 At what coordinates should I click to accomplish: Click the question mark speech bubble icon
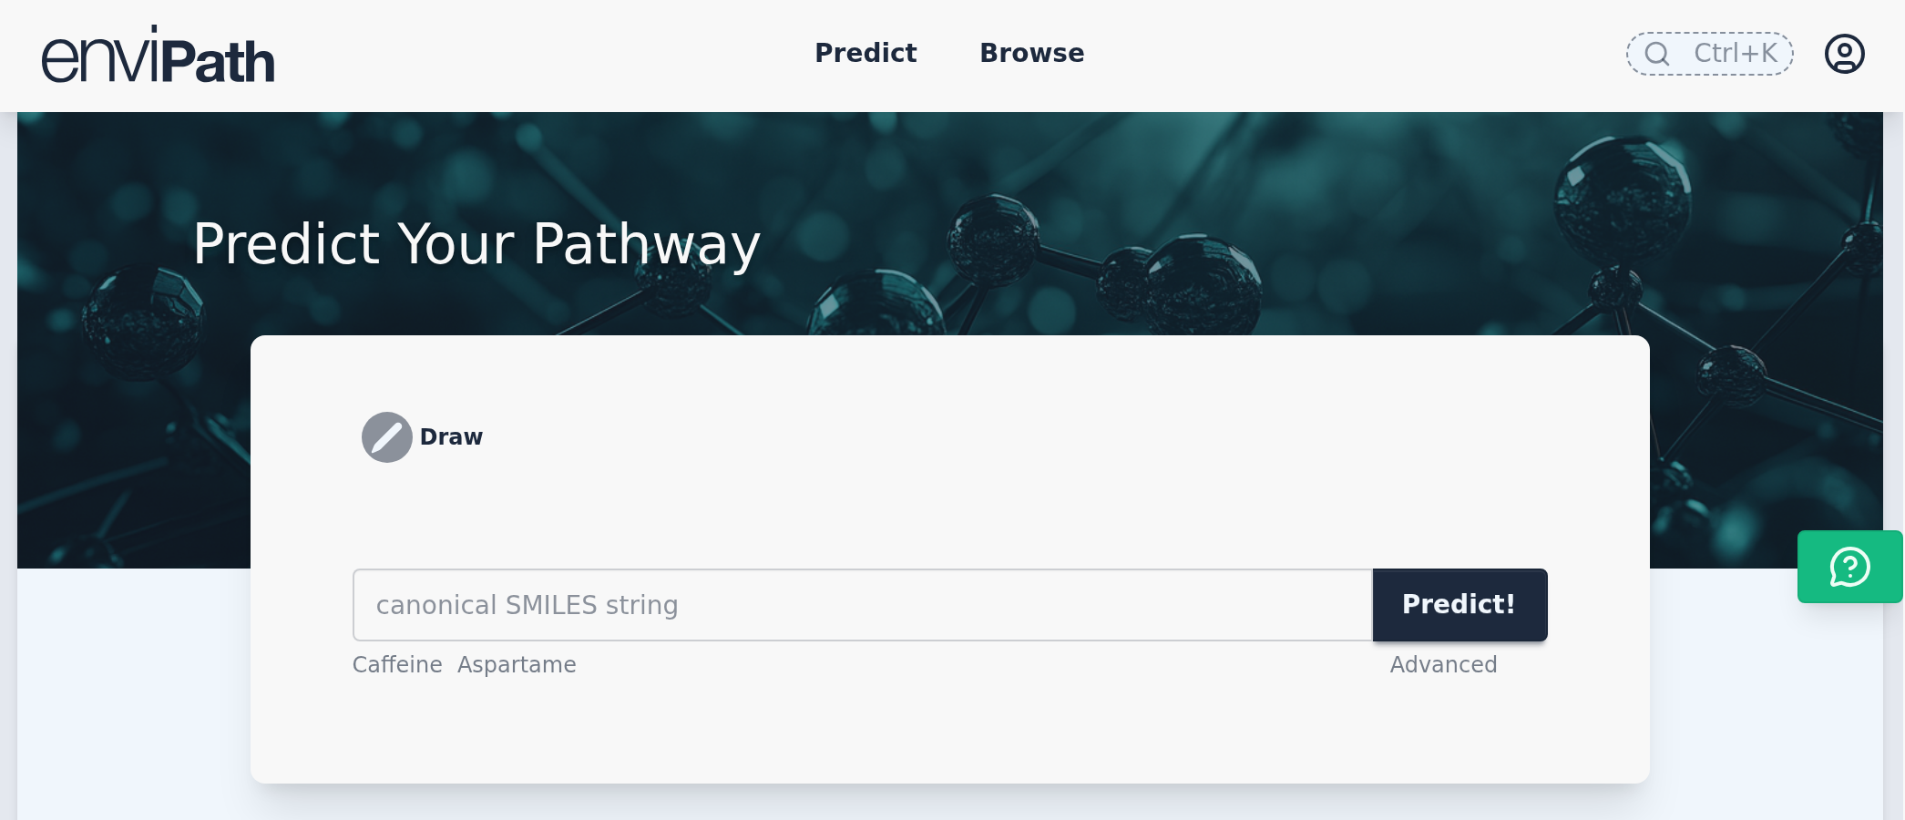[1849, 567]
